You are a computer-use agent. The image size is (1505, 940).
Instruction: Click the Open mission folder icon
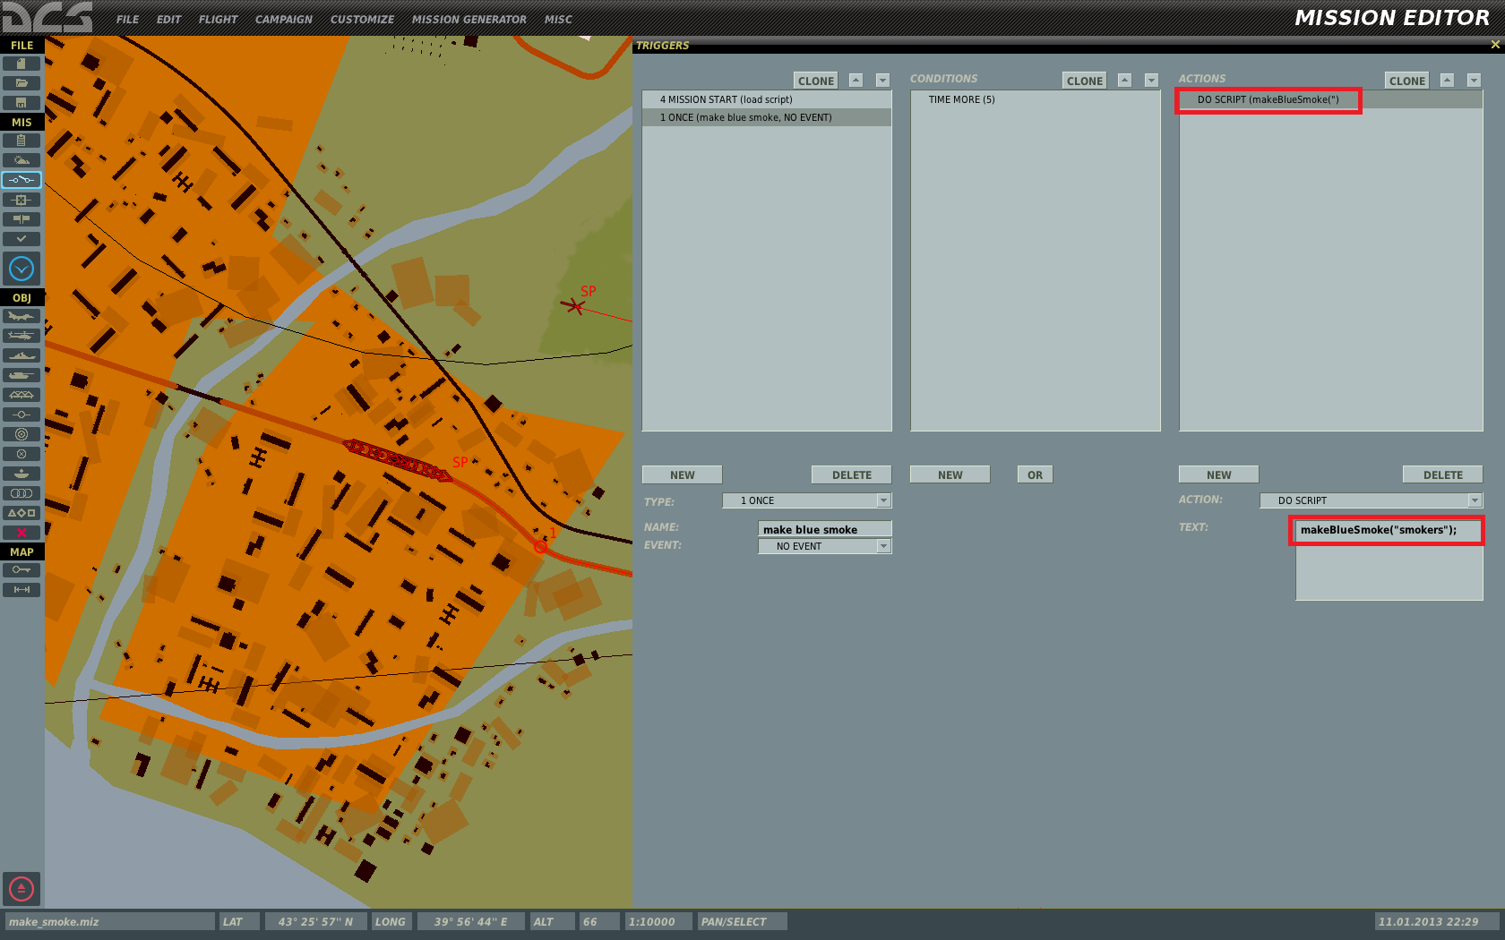(21, 83)
